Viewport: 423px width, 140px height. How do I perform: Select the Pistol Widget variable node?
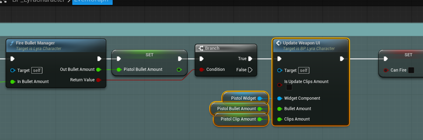pyautogui.click(x=245, y=98)
